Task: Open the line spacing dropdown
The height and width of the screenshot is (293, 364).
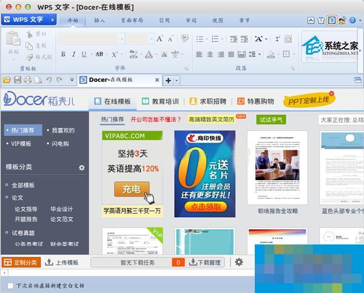Action: [x=260, y=55]
